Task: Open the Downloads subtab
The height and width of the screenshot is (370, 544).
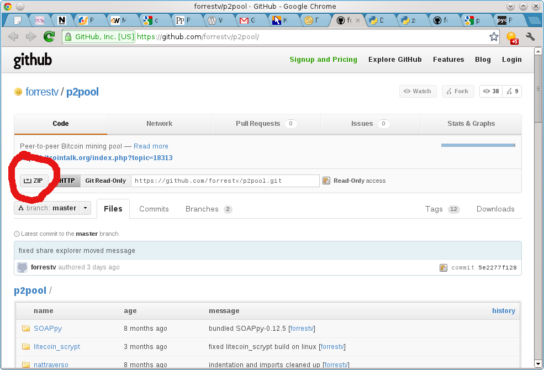Action: click(x=495, y=209)
